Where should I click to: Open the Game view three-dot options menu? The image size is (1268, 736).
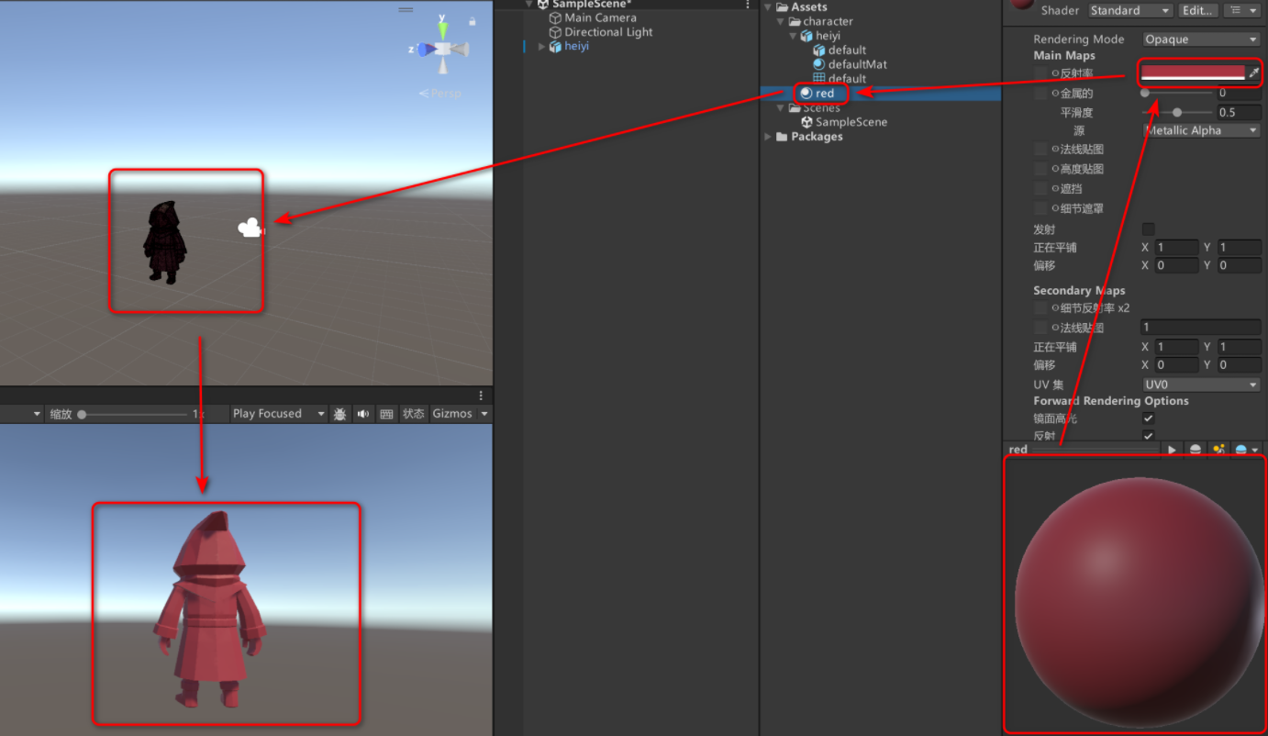point(481,396)
